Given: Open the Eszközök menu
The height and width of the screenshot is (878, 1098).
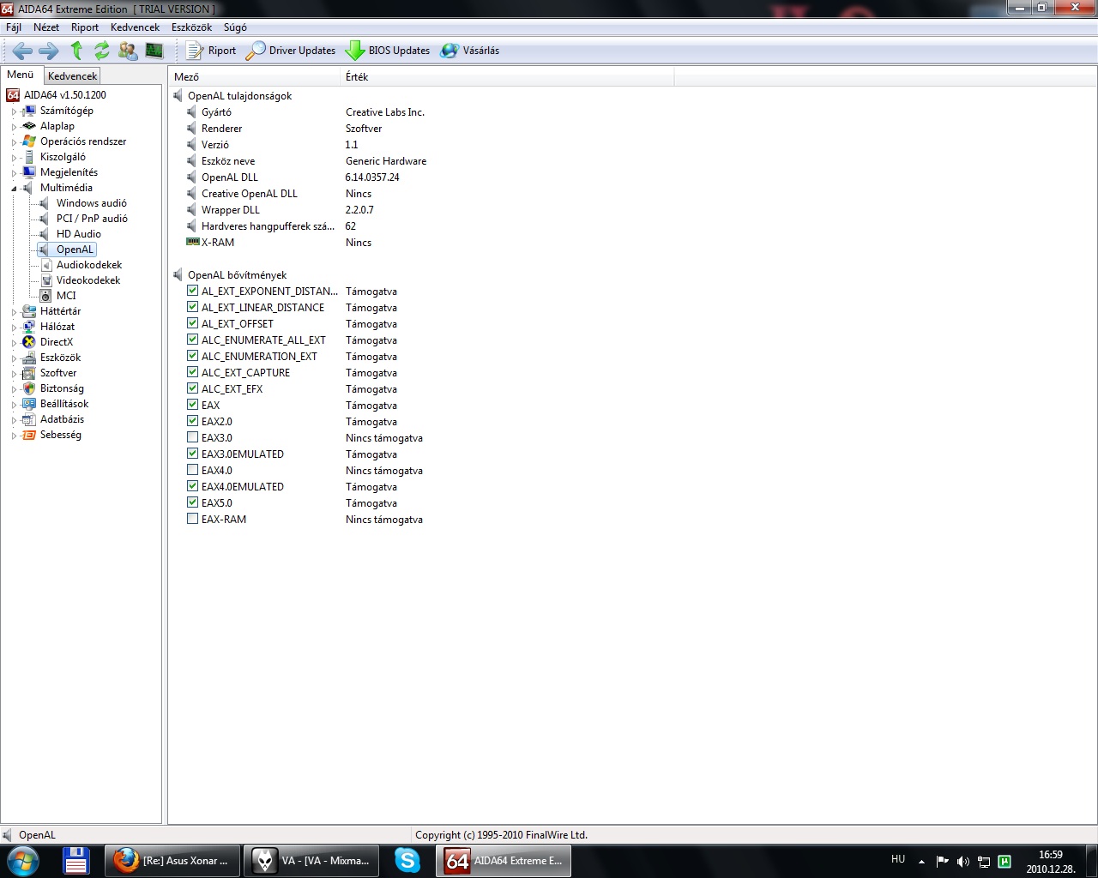Looking at the screenshot, I should pyautogui.click(x=191, y=27).
